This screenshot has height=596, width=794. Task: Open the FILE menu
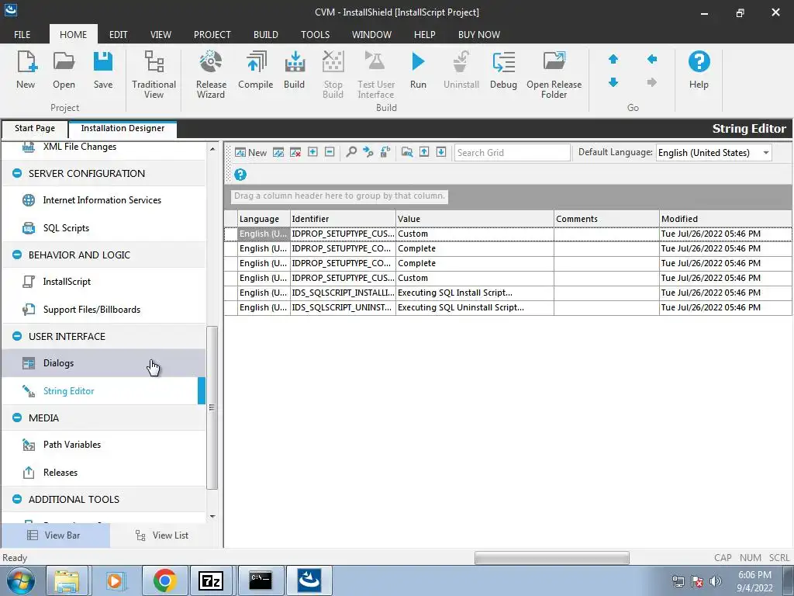[22, 34]
